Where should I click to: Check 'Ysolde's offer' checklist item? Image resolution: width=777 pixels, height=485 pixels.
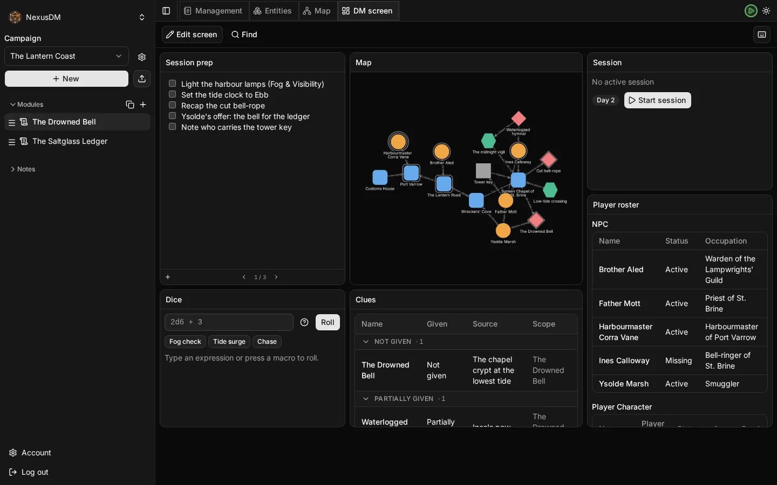(x=173, y=116)
